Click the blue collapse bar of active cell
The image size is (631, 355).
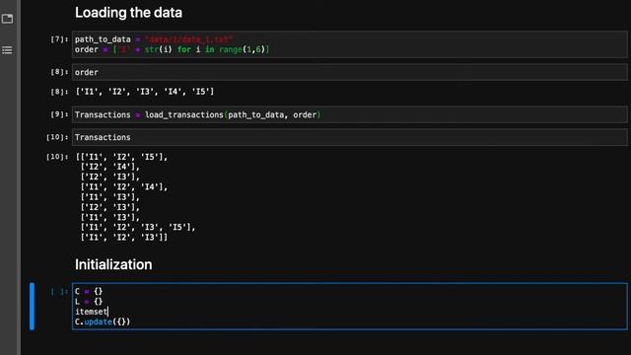(32, 307)
